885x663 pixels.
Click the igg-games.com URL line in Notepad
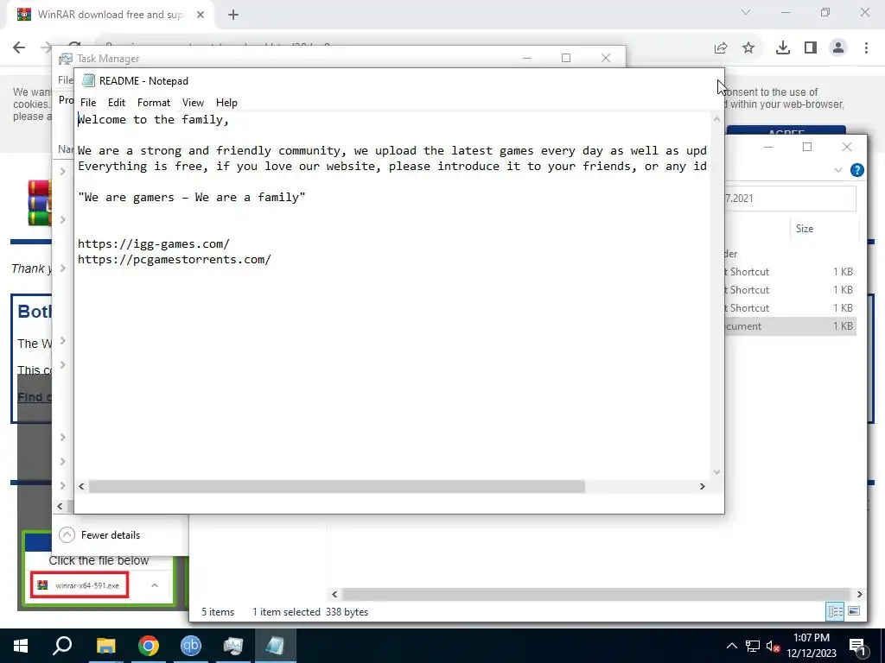154,243
